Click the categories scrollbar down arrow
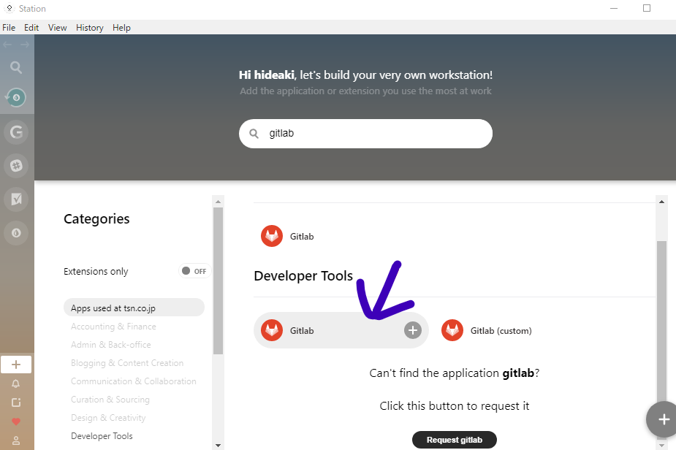The width and height of the screenshot is (676, 450). (x=219, y=446)
